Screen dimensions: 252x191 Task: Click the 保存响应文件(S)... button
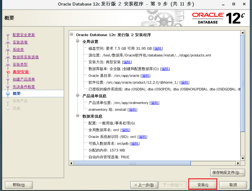pyautogui.click(x=228, y=172)
